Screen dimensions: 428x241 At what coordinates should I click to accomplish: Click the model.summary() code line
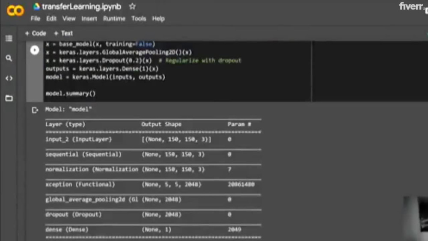pyautogui.click(x=71, y=94)
